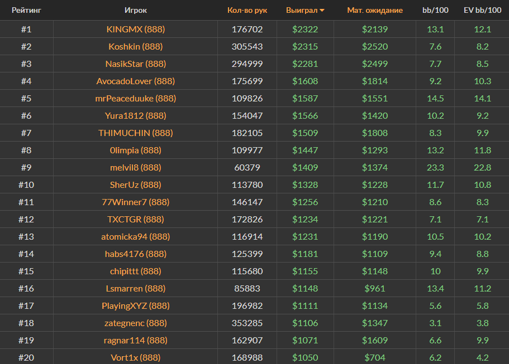Click the sort arrow next to Выиграл
Viewport: 509px width, 364px height.
[322, 11]
